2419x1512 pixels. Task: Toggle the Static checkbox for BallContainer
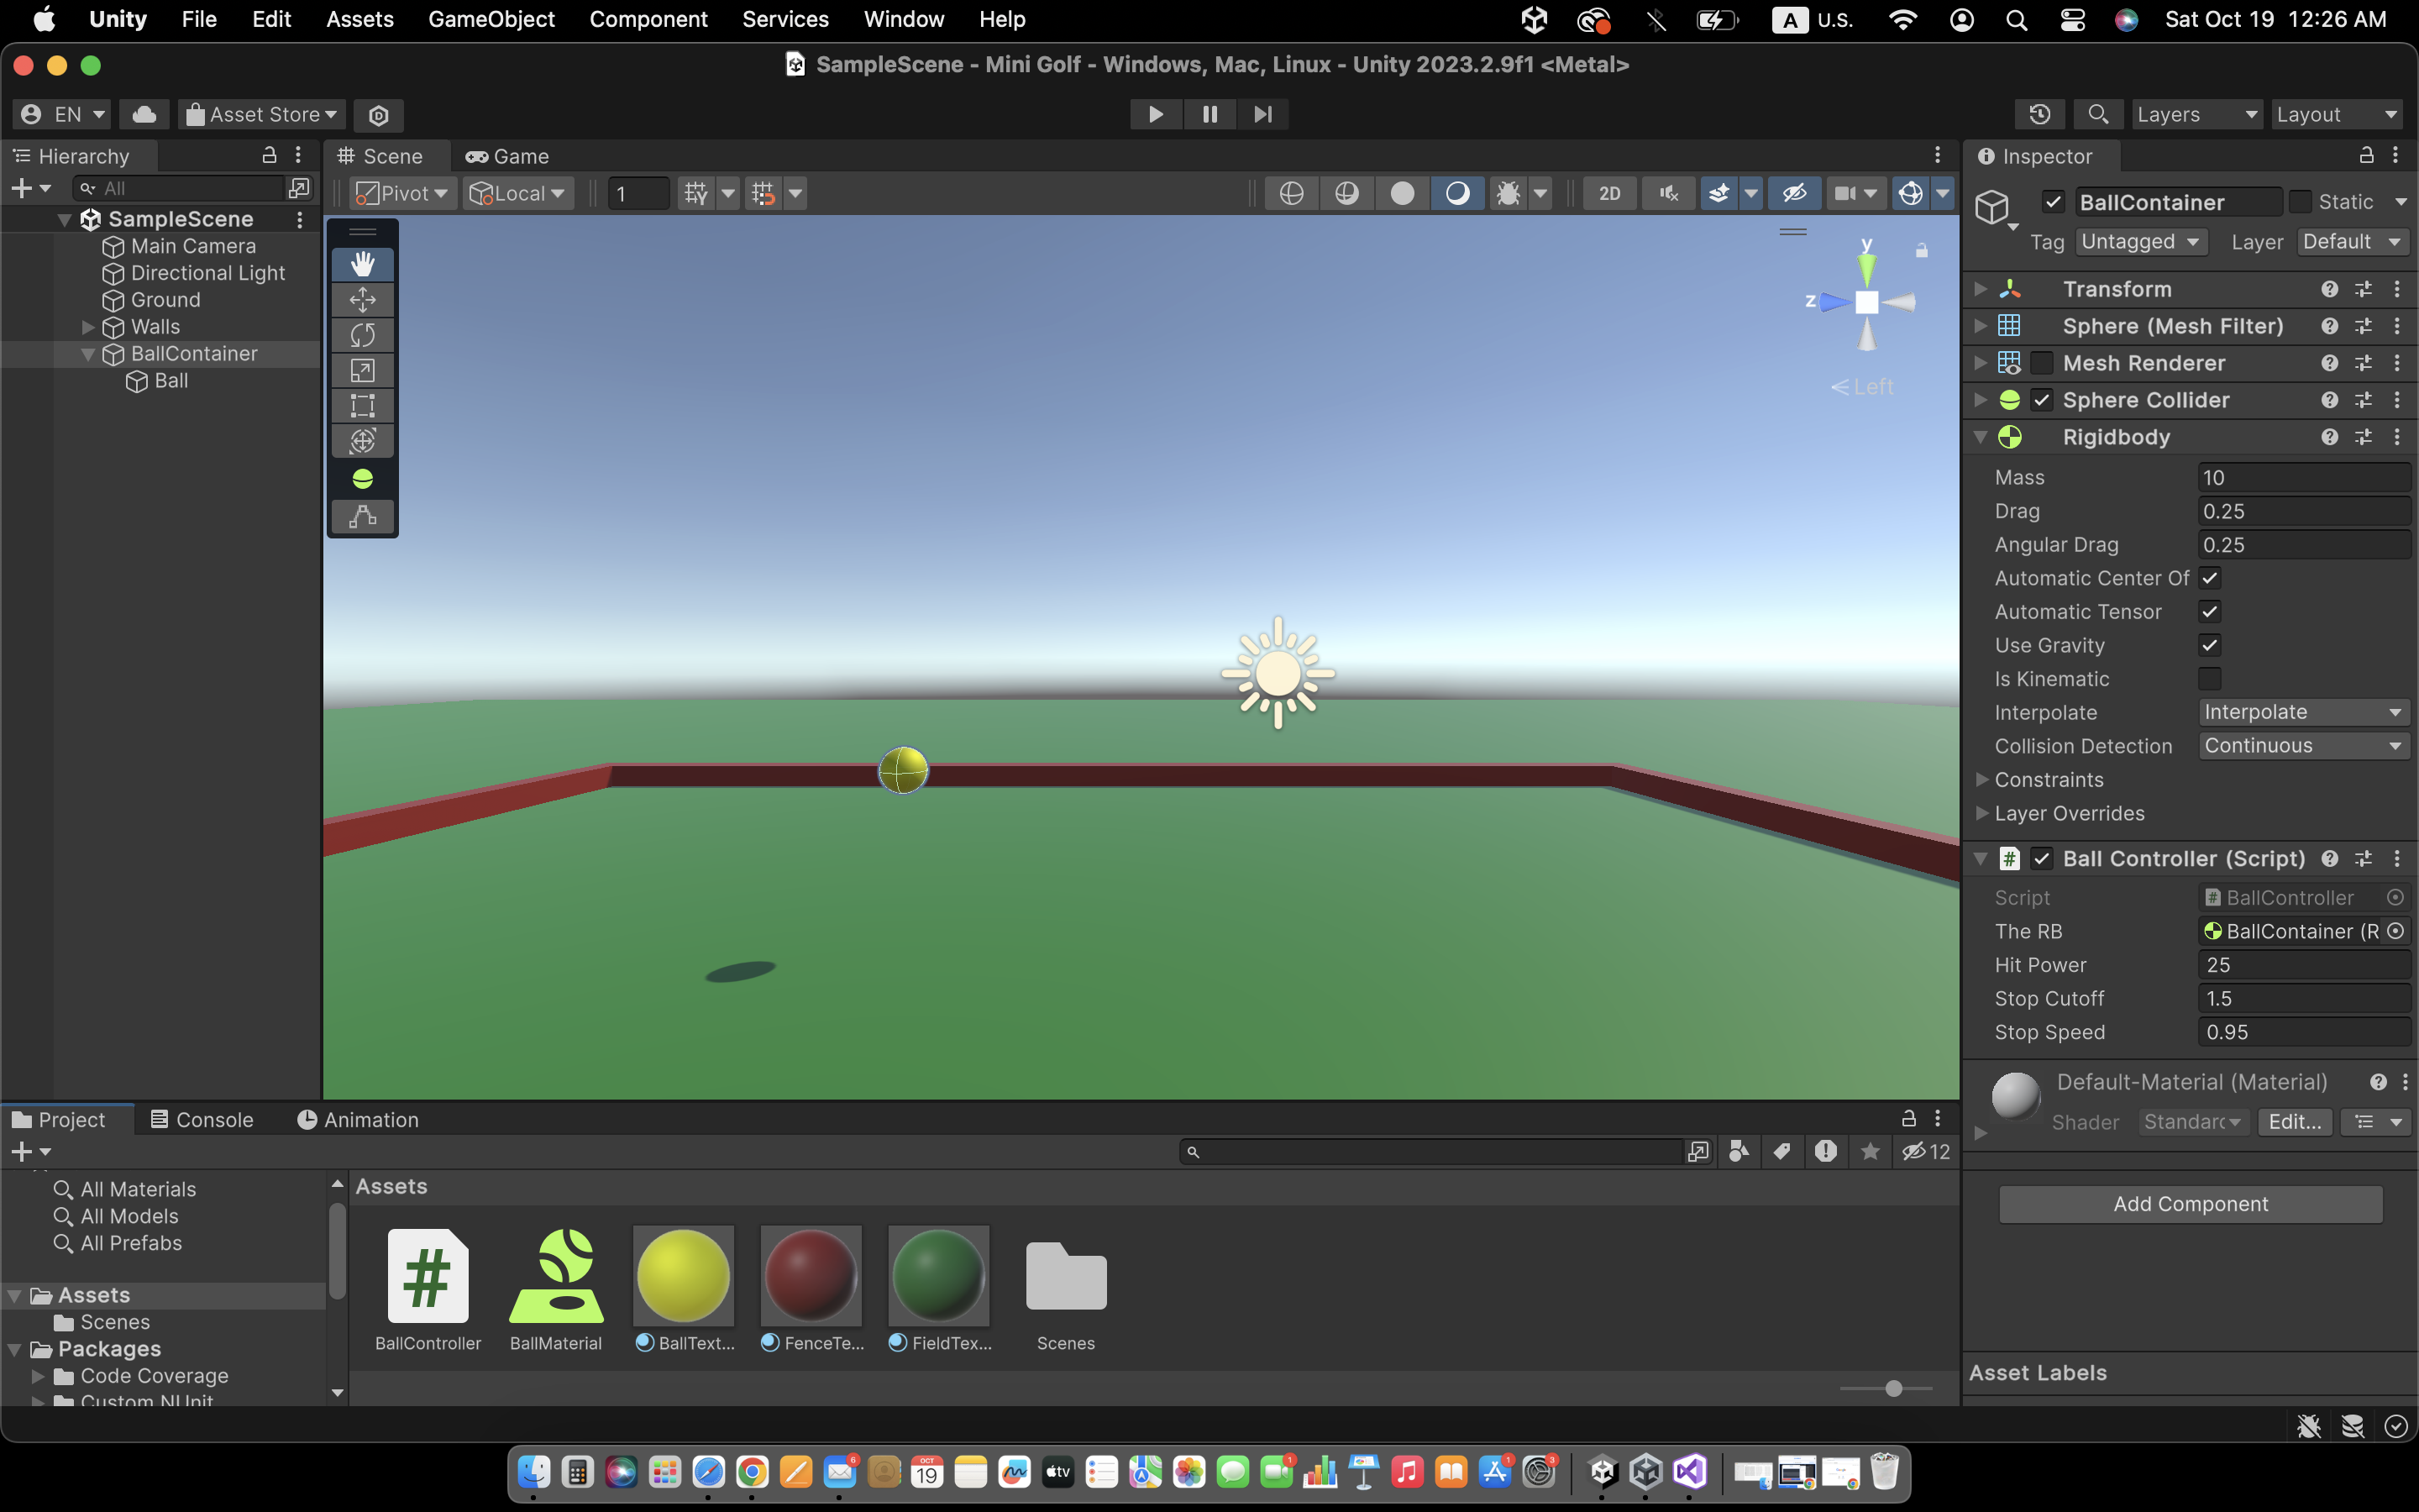coord(2300,202)
